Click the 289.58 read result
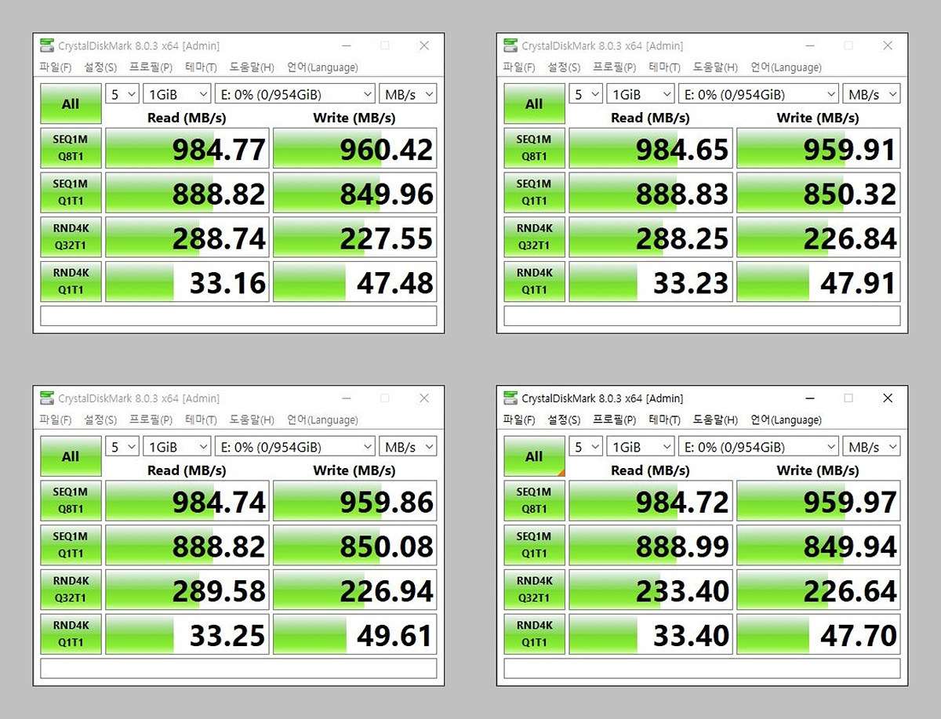This screenshot has height=719, width=941. 187,590
